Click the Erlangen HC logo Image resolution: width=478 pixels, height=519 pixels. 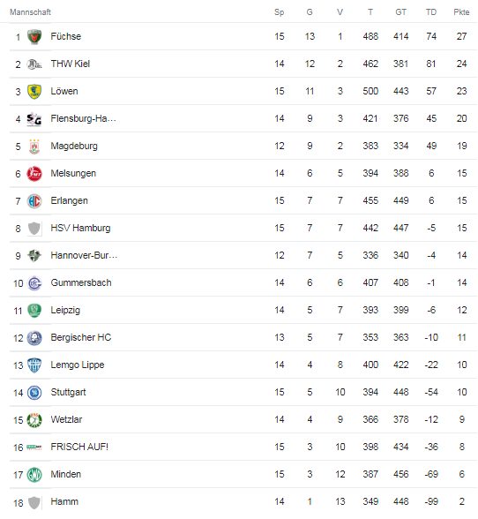[34, 201]
